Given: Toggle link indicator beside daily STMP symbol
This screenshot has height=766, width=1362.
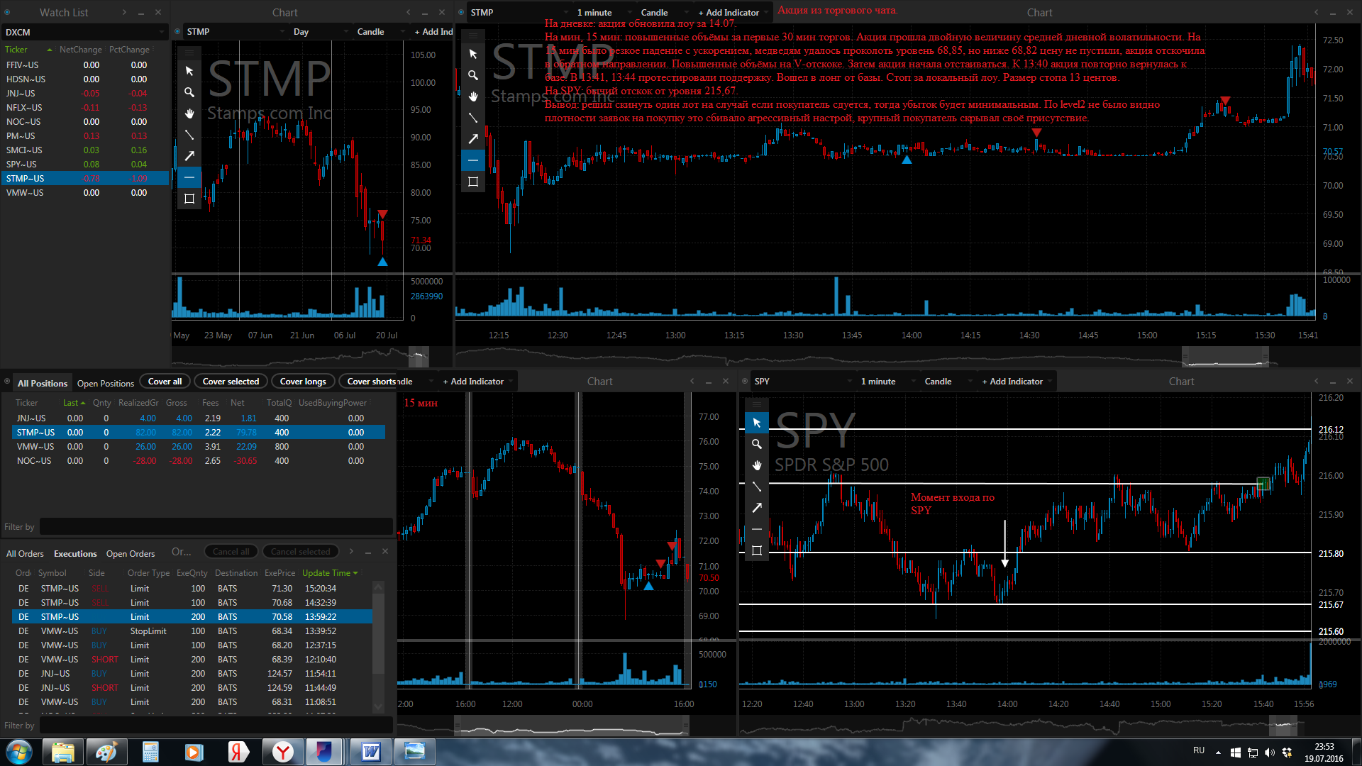Looking at the screenshot, I should click(177, 31).
